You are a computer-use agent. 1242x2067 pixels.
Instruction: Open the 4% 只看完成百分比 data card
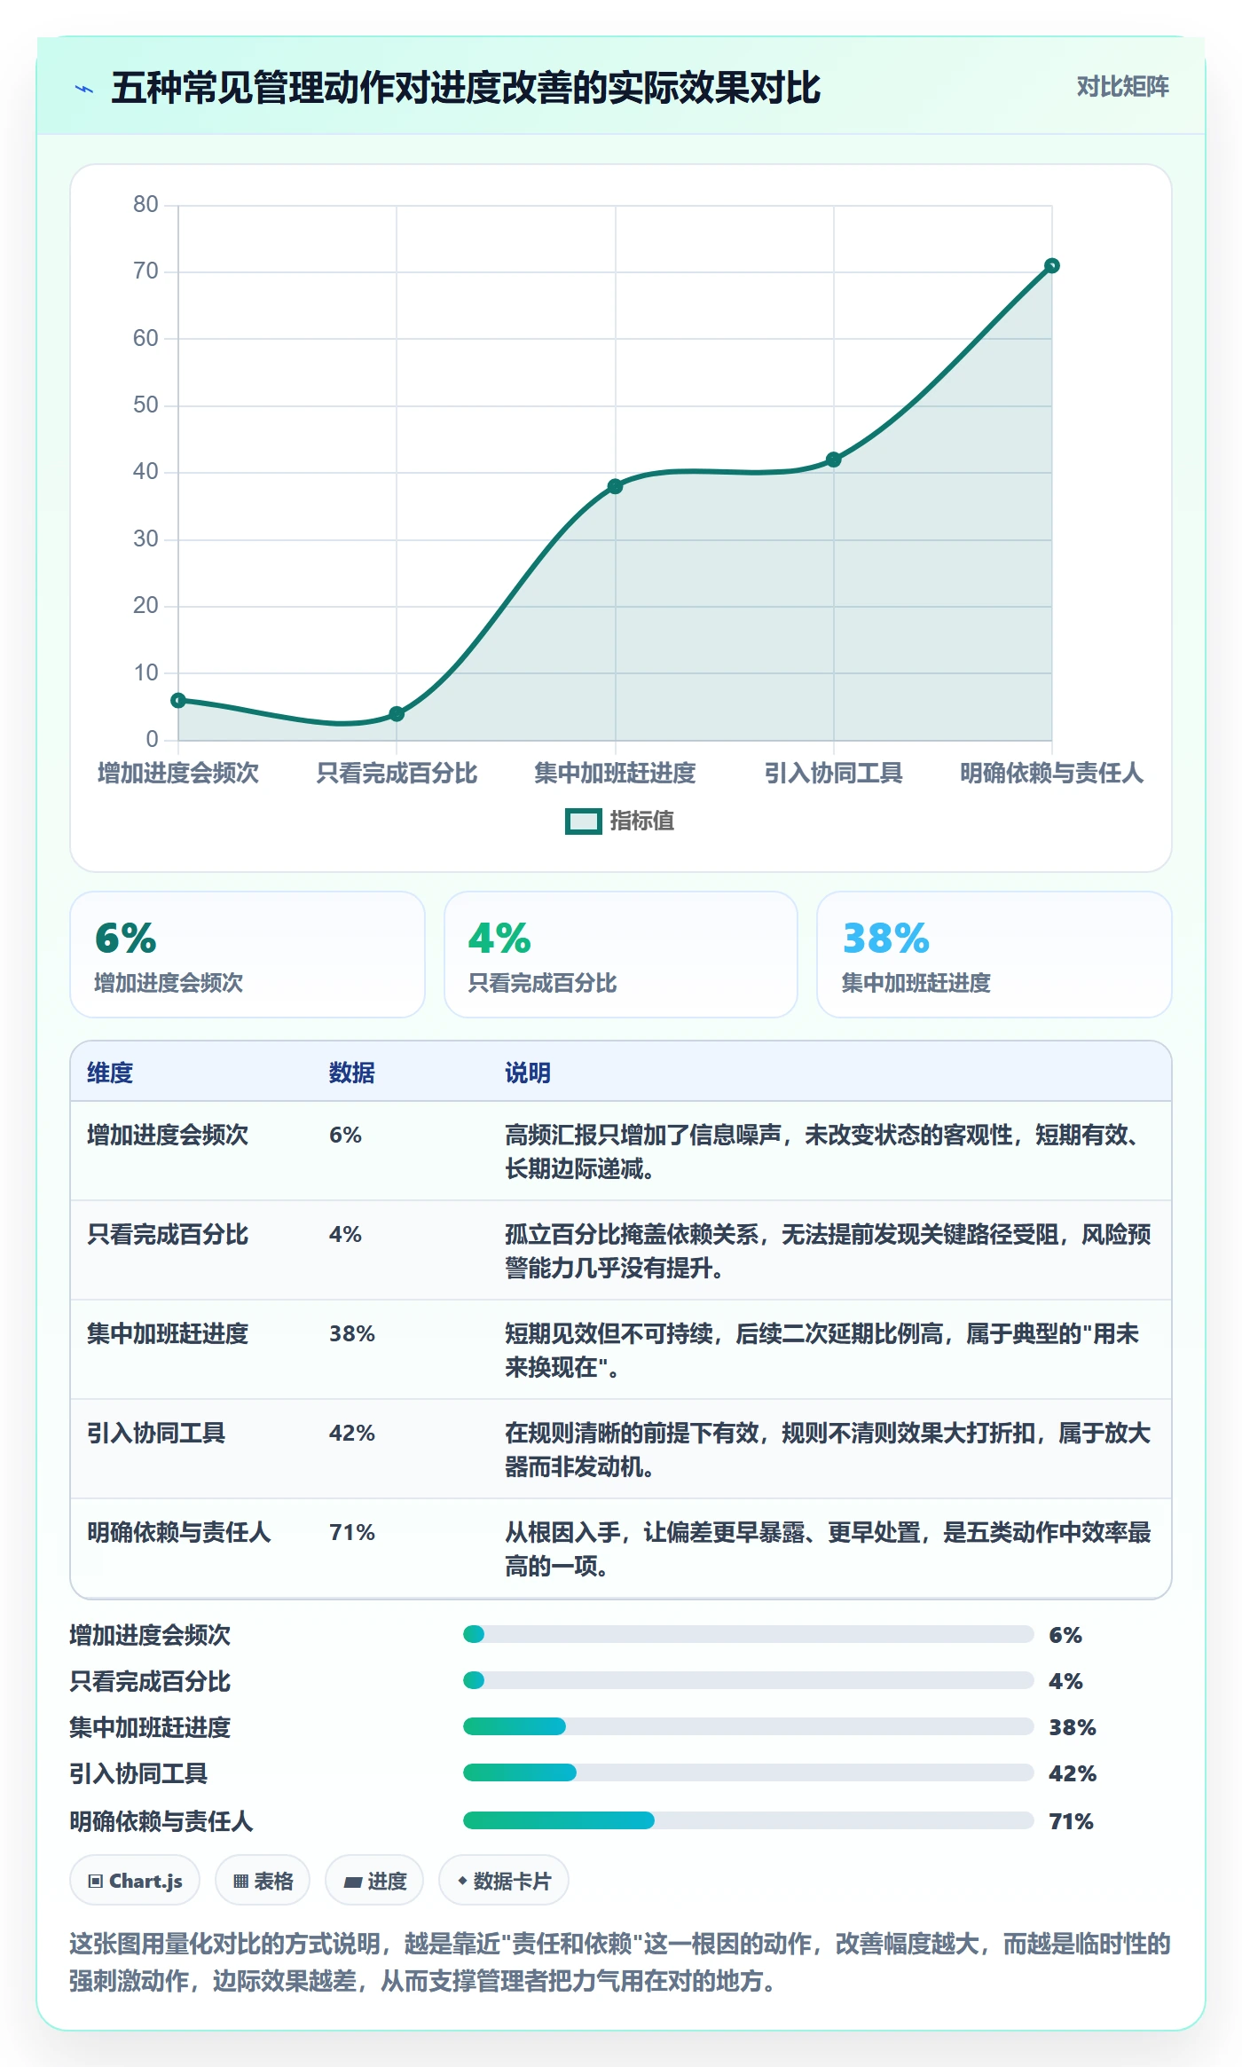(621, 955)
